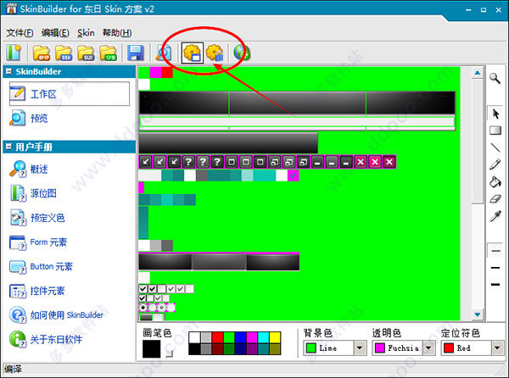Choose the thinnest line width option

point(495,251)
